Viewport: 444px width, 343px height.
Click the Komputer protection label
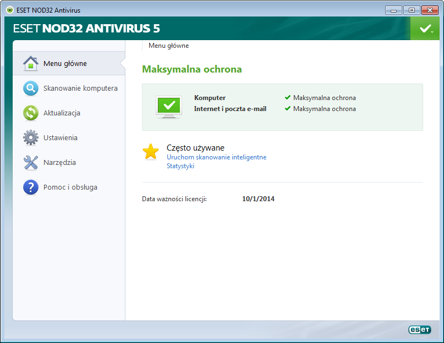210,98
